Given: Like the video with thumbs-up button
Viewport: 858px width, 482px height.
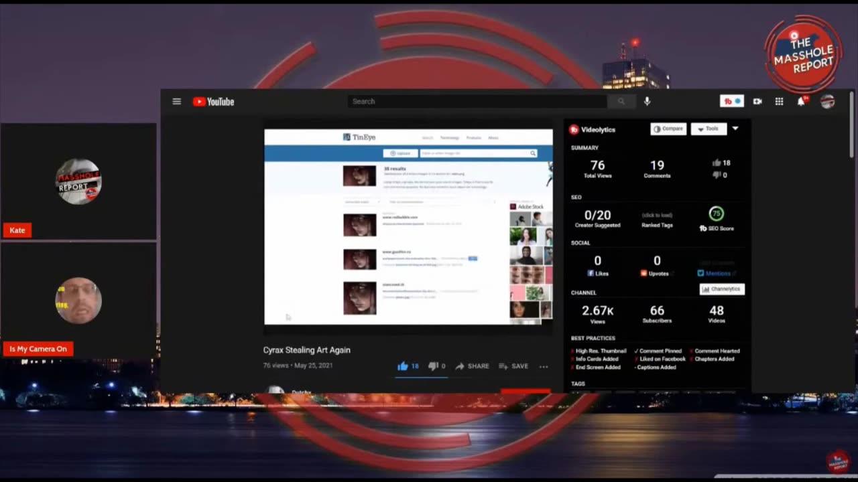Looking at the screenshot, I should coord(408,366).
